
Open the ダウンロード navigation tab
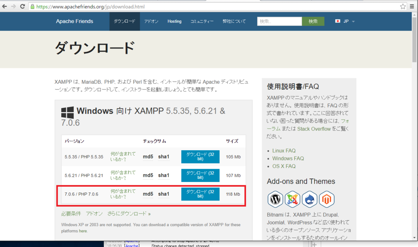125,21
